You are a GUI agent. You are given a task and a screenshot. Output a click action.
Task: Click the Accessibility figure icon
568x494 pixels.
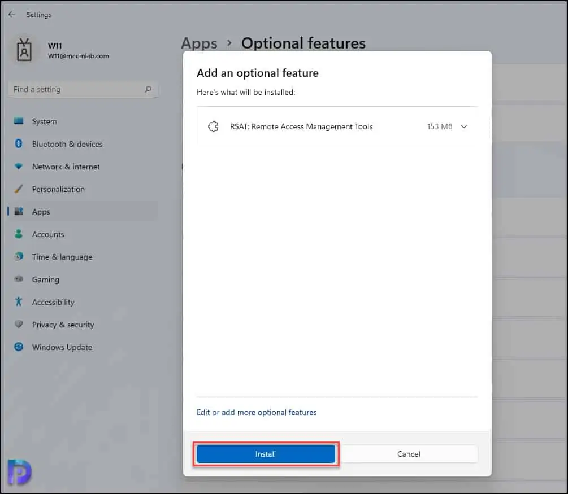pos(19,301)
